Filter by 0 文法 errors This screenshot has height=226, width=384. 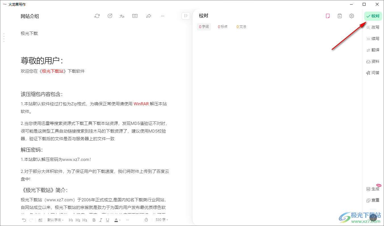(241, 27)
